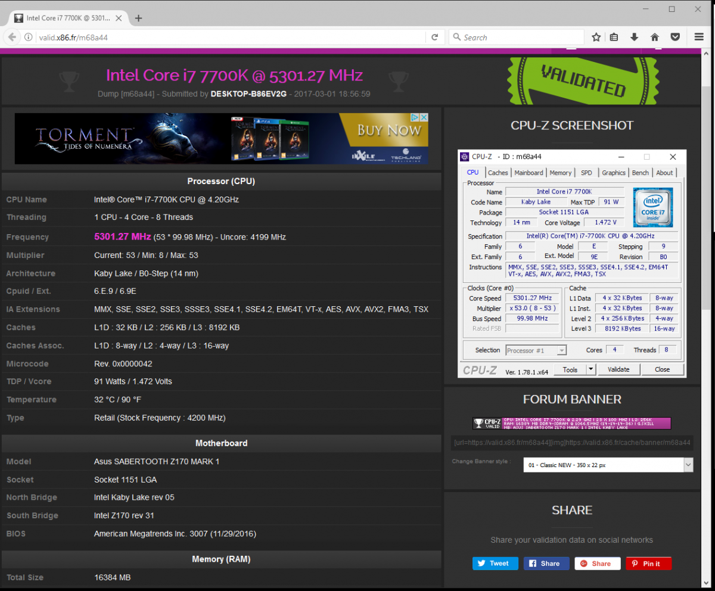Click the 'FORUM BANNER' heading
The image size is (715, 591).
click(x=572, y=400)
